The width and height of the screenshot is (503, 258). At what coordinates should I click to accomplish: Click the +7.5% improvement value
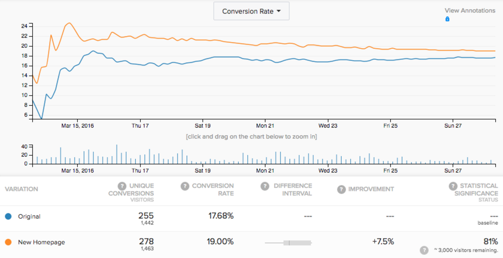point(383,241)
